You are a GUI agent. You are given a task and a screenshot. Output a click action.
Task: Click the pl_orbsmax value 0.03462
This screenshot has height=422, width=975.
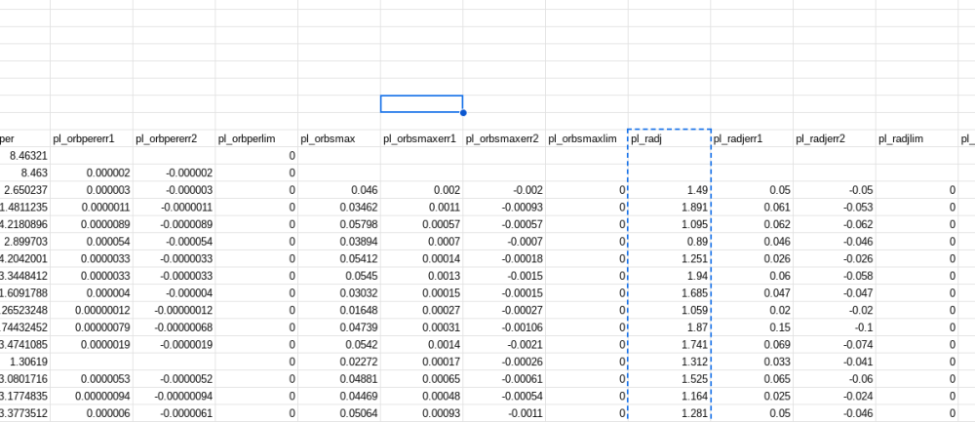coord(339,208)
